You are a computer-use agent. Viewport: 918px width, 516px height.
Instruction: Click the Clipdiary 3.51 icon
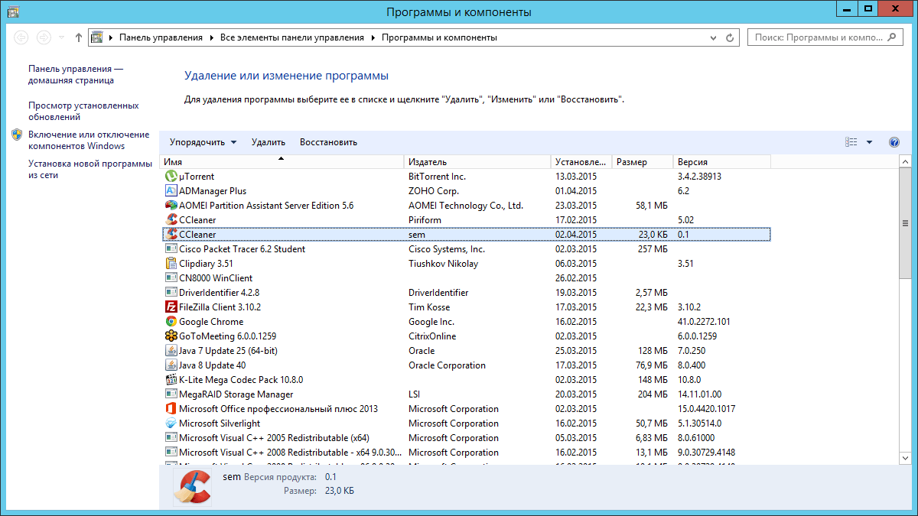tap(171, 264)
